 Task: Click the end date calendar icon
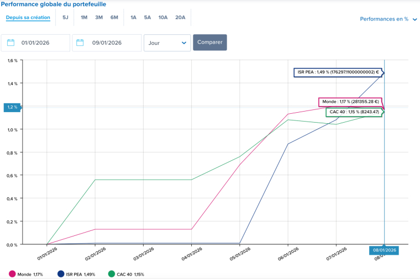click(80, 43)
